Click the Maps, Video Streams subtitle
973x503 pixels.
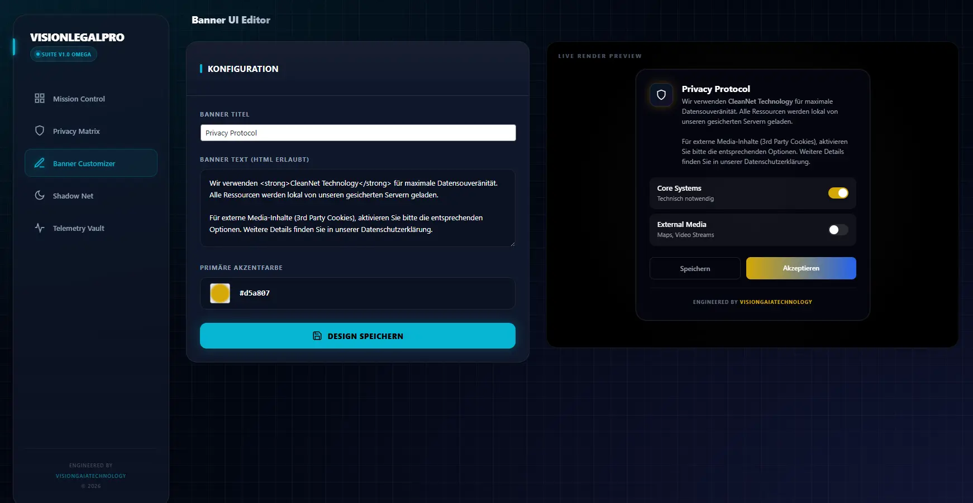pyautogui.click(x=685, y=235)
